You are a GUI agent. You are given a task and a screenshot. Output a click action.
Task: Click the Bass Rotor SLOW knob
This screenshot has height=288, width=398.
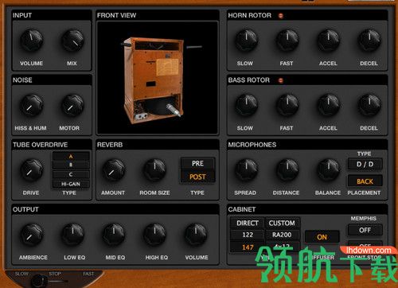(x=247, y=105)
